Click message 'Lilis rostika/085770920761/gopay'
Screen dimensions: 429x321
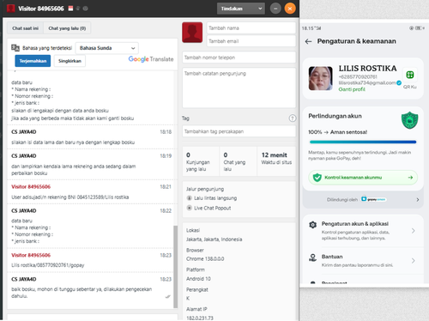(x=48, y=265)
